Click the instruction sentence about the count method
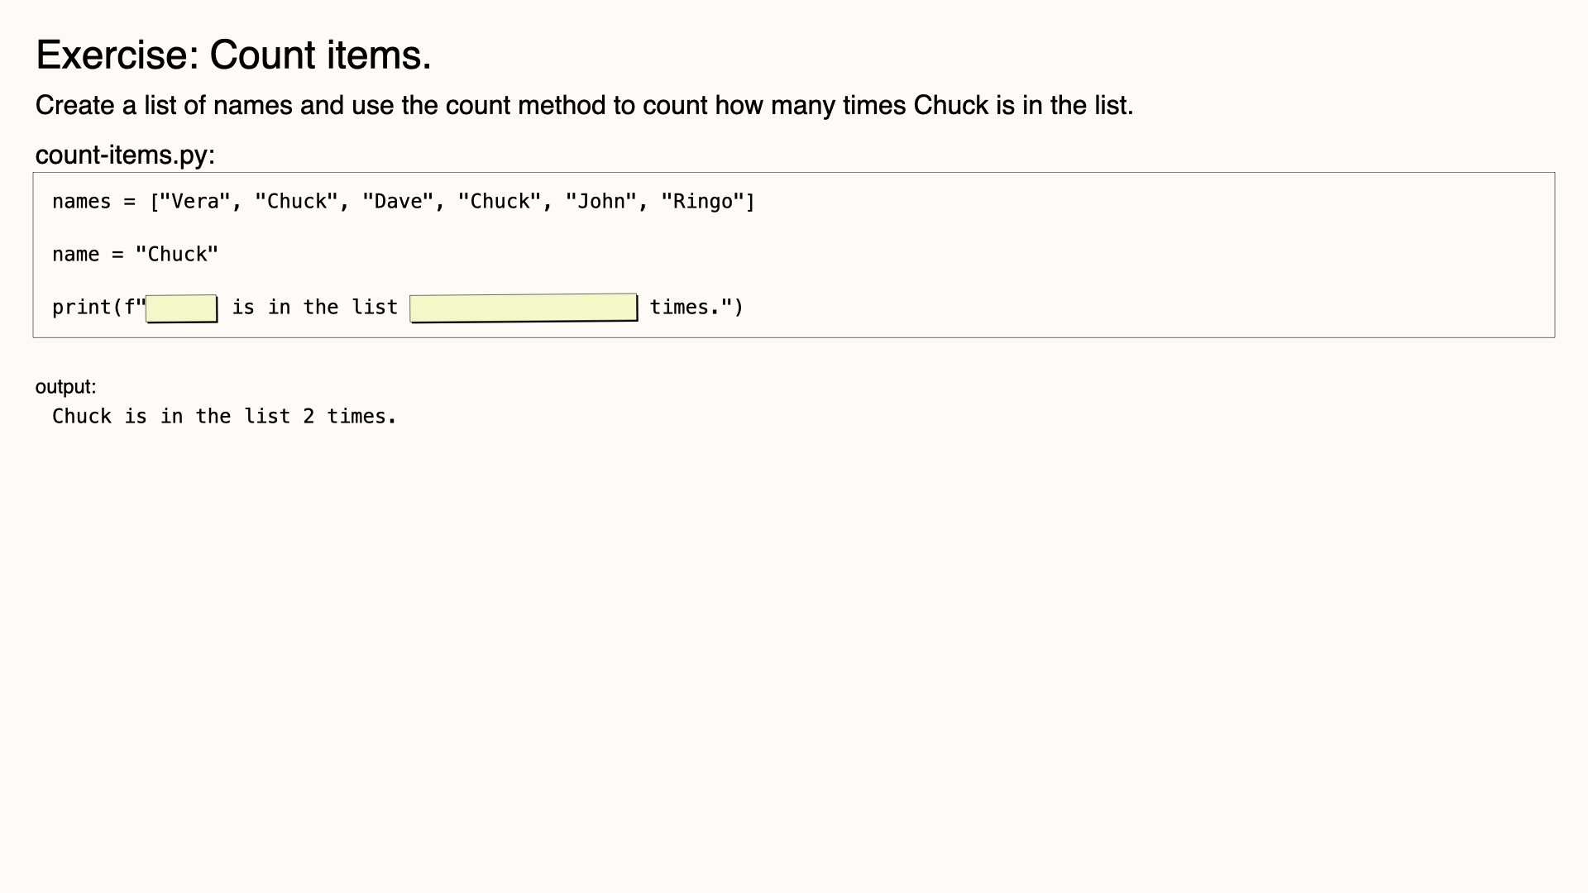Image resolution: width=1588 pixels, height=893 pixels. coord(584,106)
